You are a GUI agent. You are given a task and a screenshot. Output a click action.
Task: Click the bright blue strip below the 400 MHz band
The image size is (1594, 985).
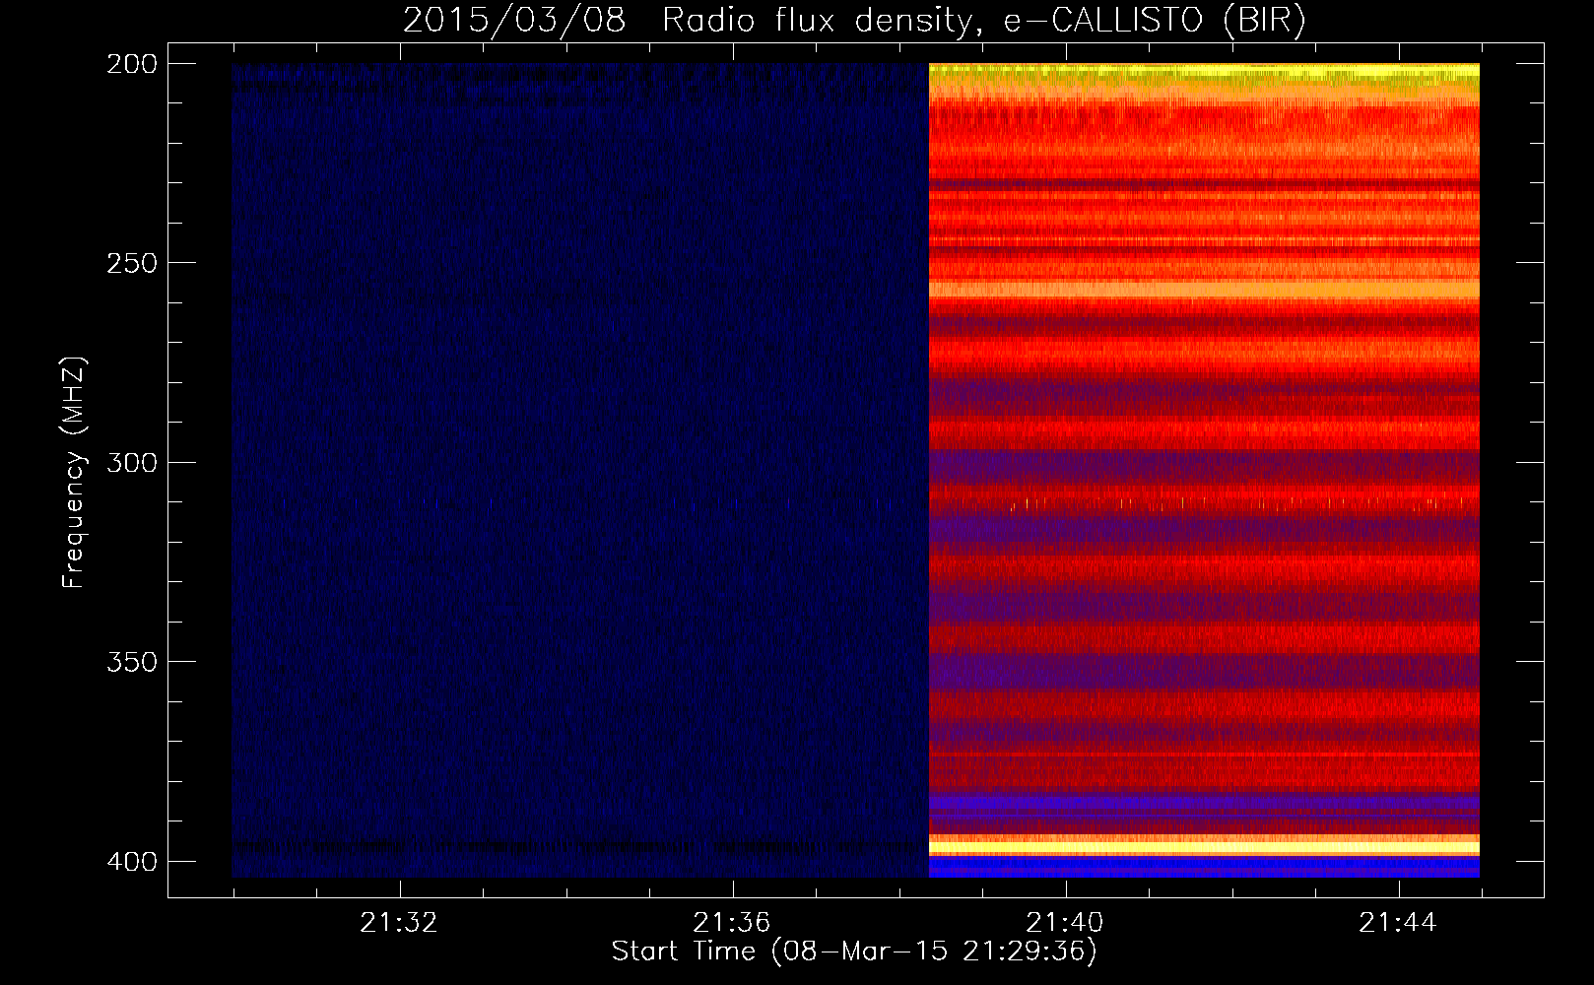pyautogui.click(x=1204, y=867)
